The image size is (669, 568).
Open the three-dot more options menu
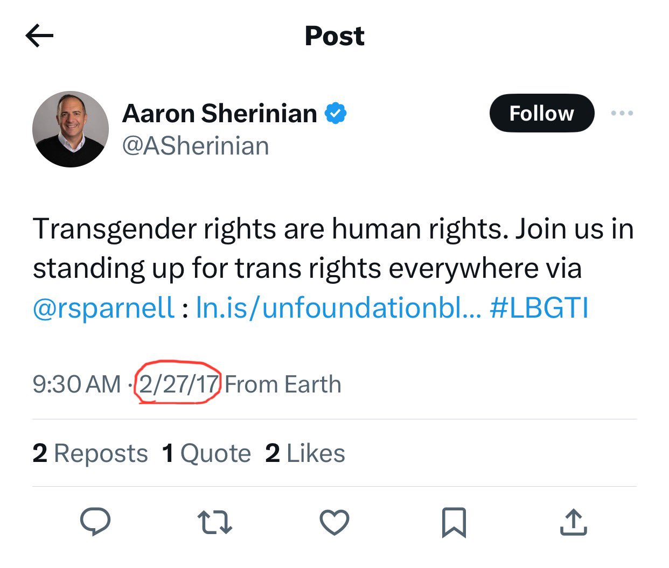point(622,113)
